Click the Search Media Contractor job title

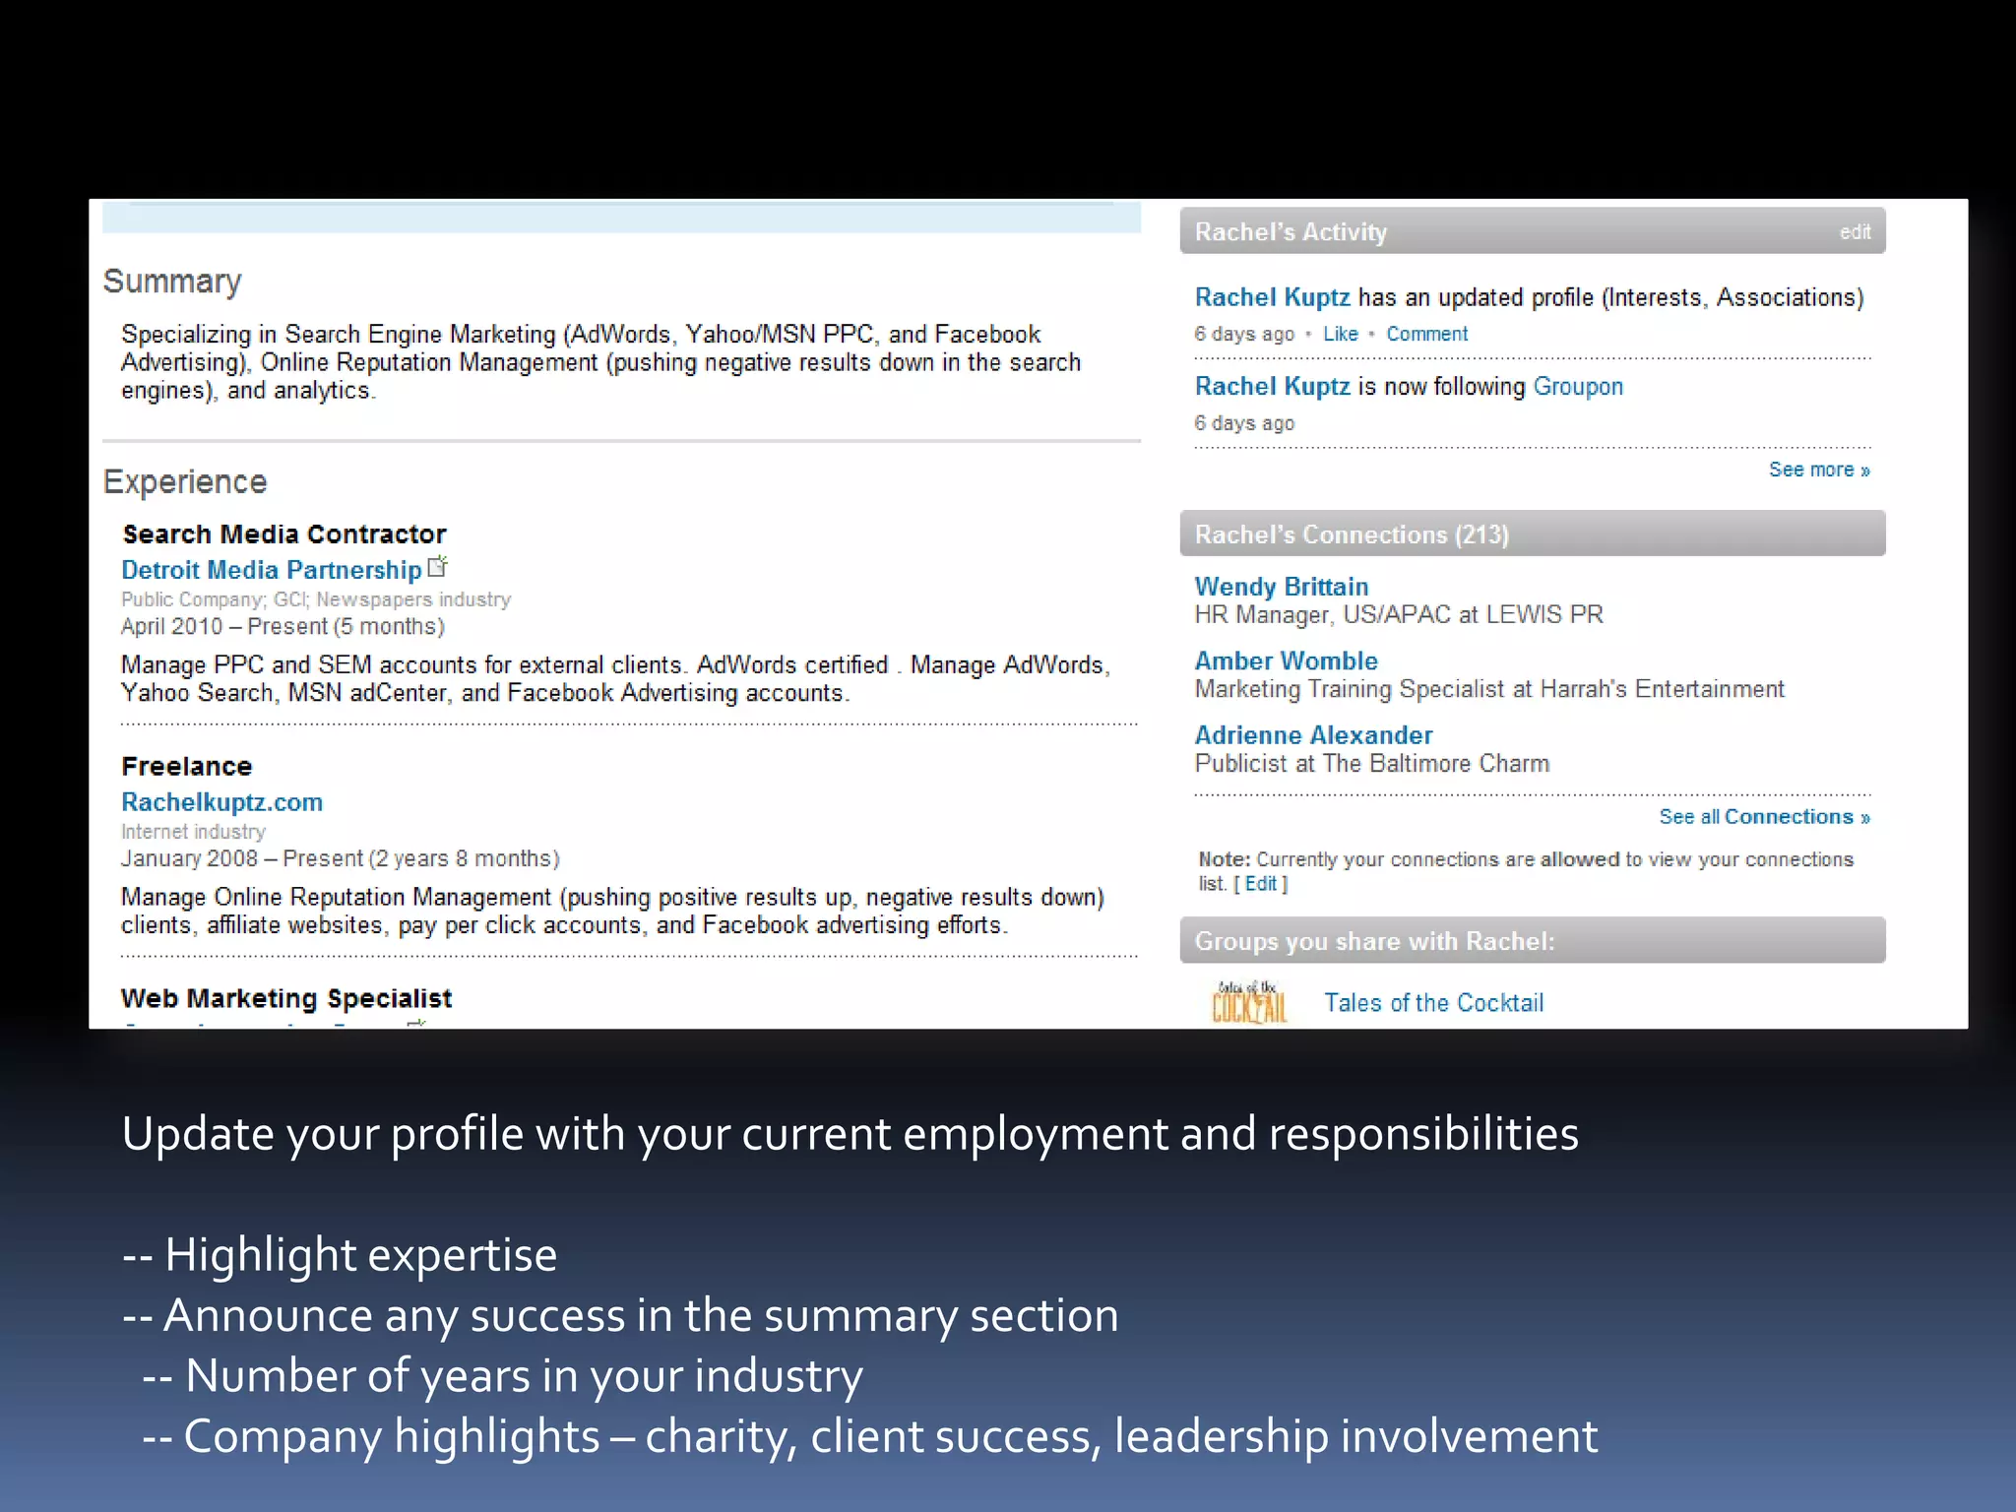click(x=283, y=535)
